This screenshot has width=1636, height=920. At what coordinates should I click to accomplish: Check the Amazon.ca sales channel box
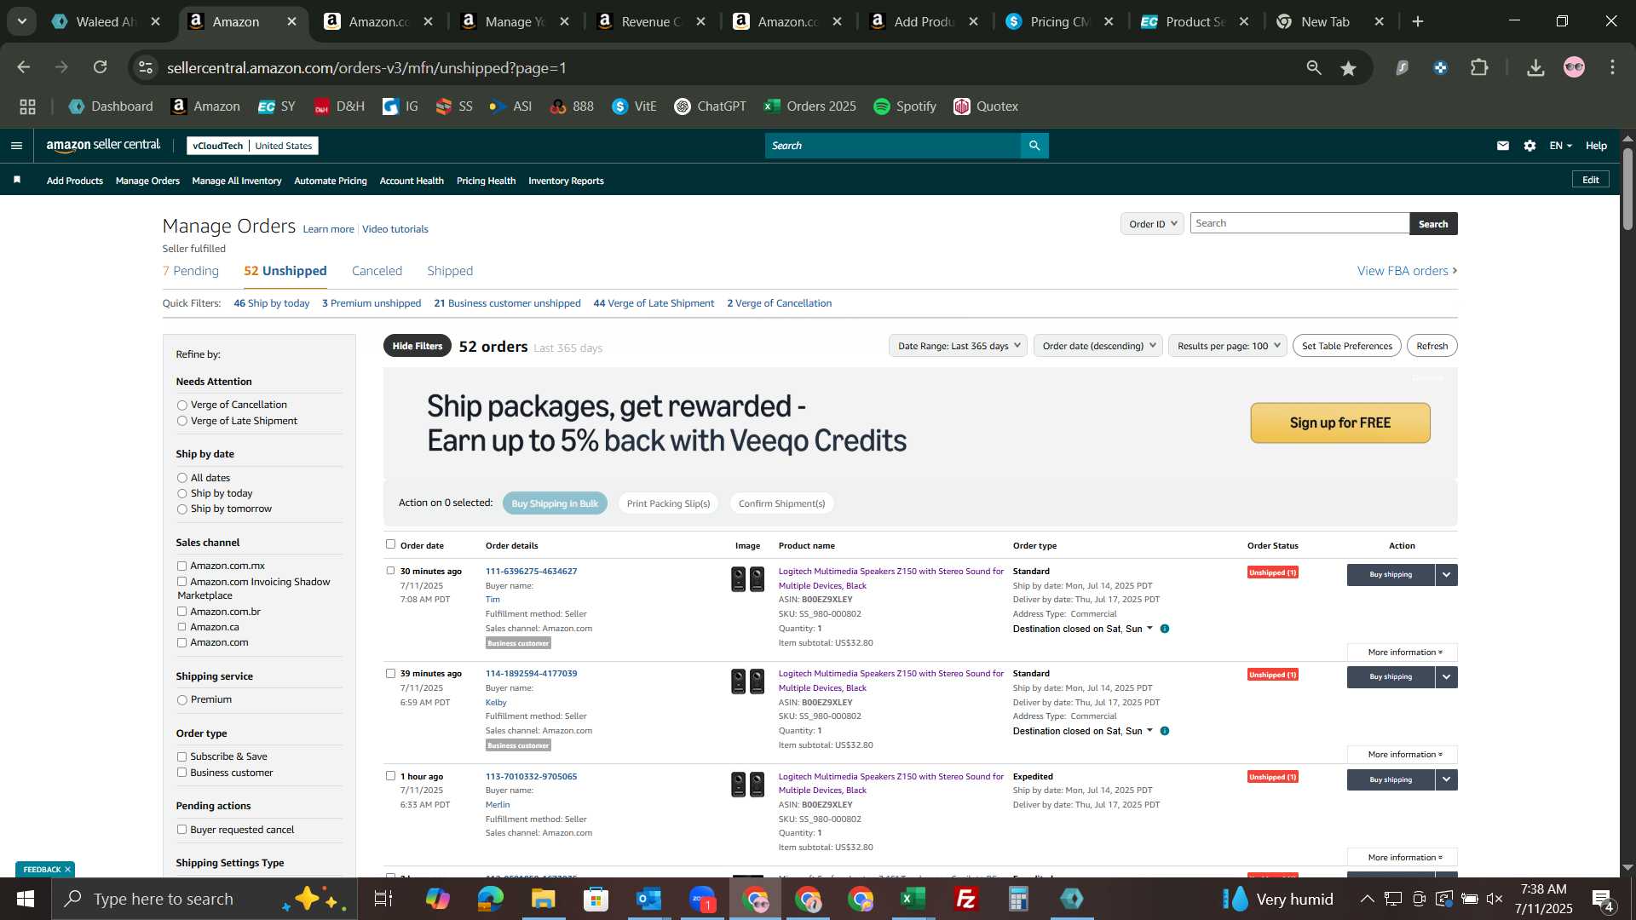(x=181, y=627)
